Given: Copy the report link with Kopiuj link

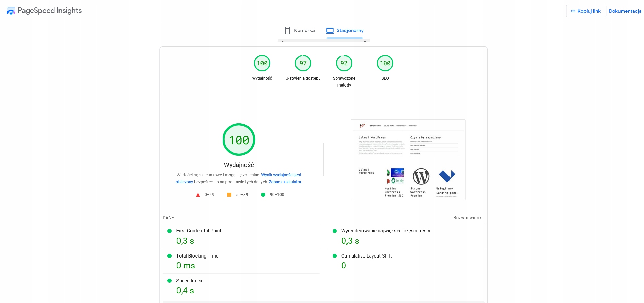Looking at the screenshot, I should pos(586,11).
